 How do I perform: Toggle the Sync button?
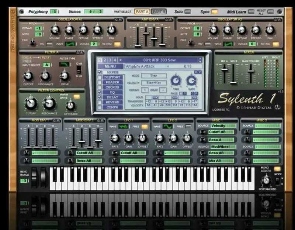pyautogui.click(x=215, y=12)
